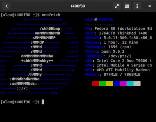
Task: Go back with the left chevron button
Action: click(x=6, y=6)
